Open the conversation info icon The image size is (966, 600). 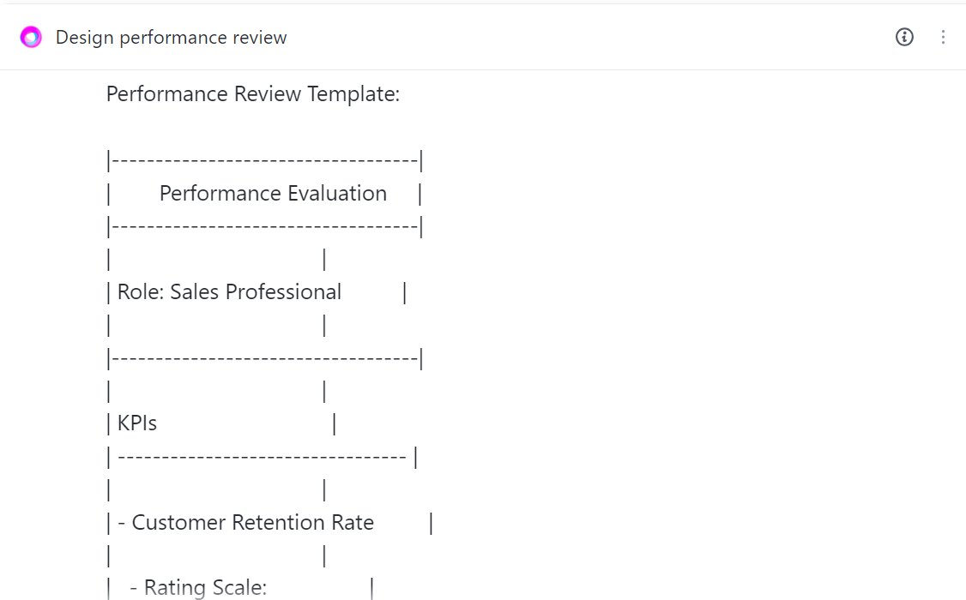click(x=904, y=37)
